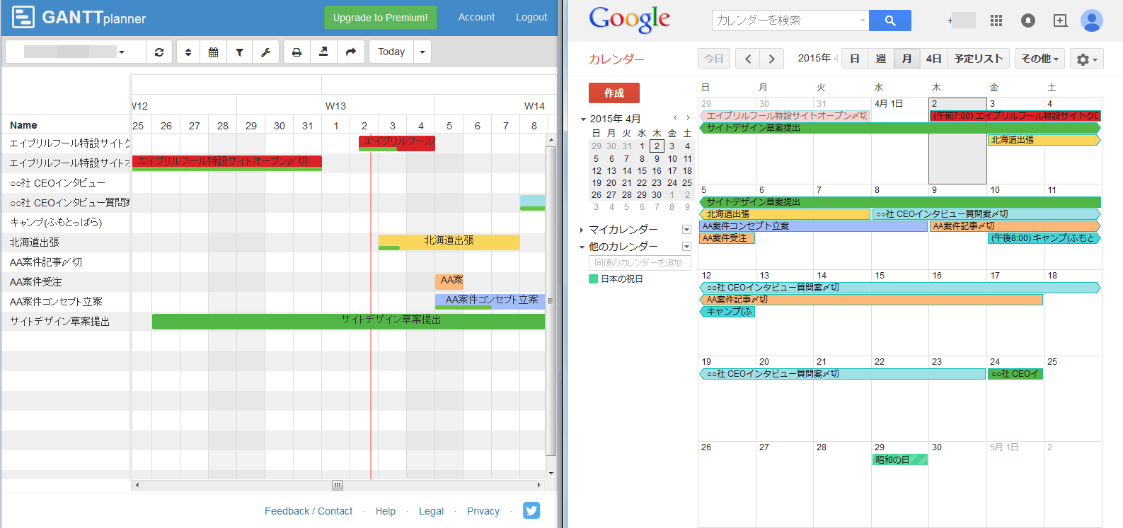Select the AA案件受注 row name
This screenshot has height=528, width=1123.
[35, 281]
